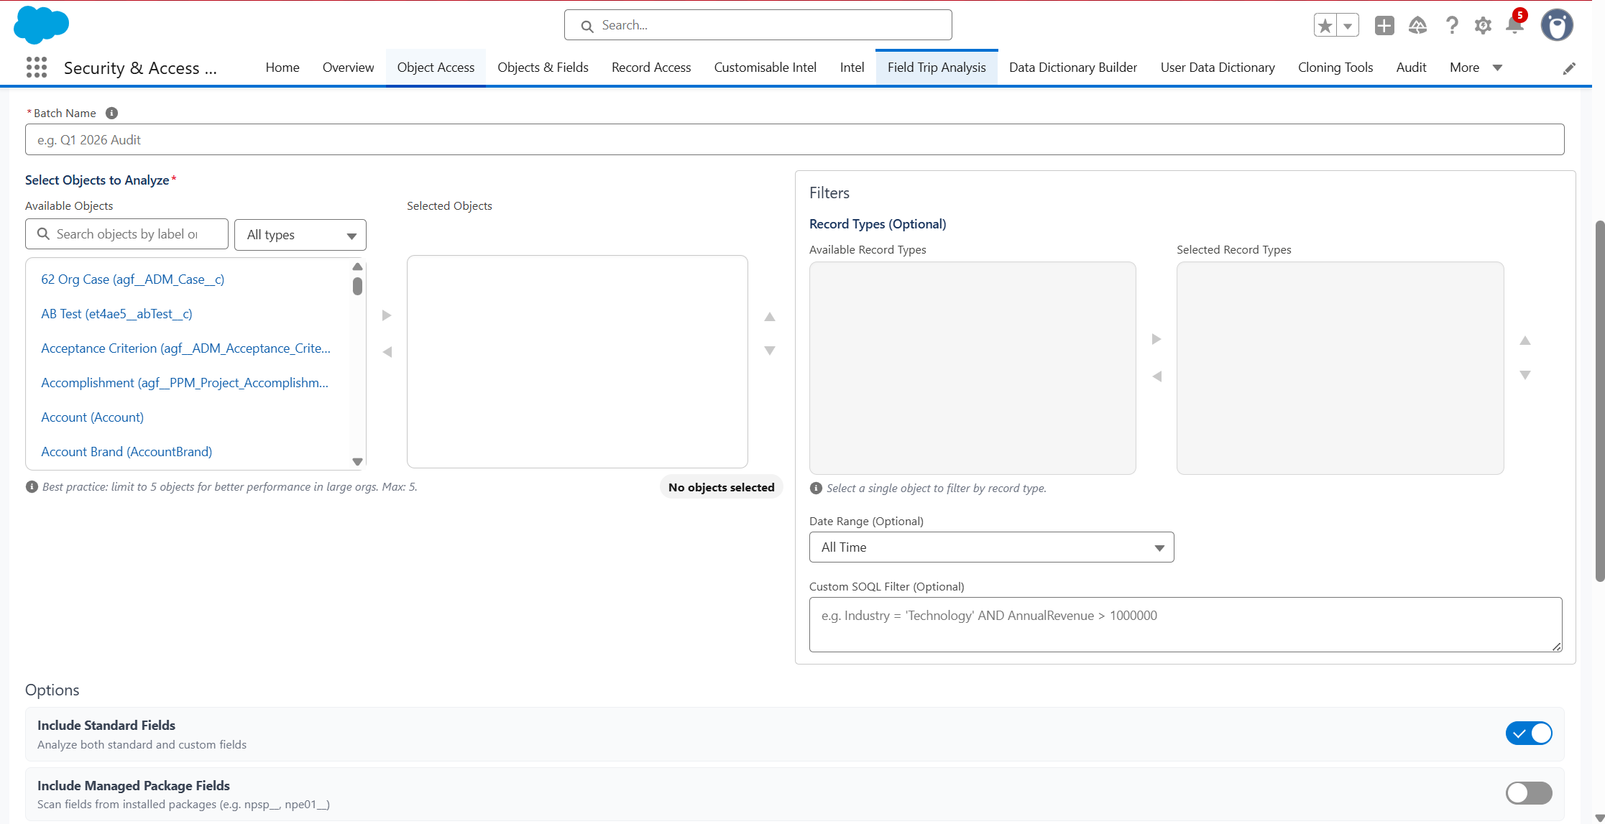Open the User Data Dictionary tab
Image resolution: width=1605 pixels, height=824 pixels.
1218,68
